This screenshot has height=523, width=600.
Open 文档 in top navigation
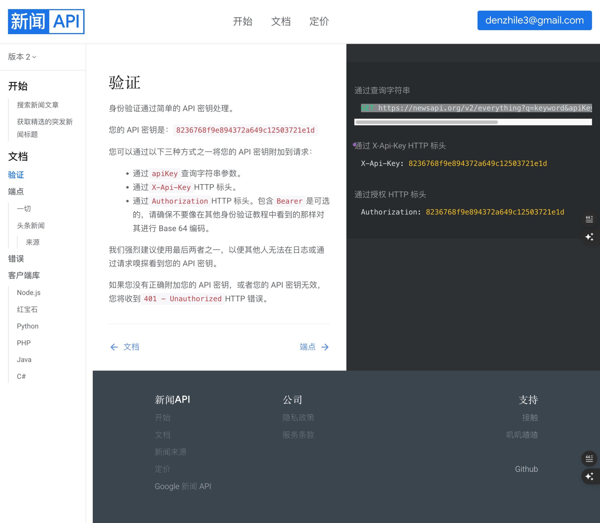(x=281, y=22)
